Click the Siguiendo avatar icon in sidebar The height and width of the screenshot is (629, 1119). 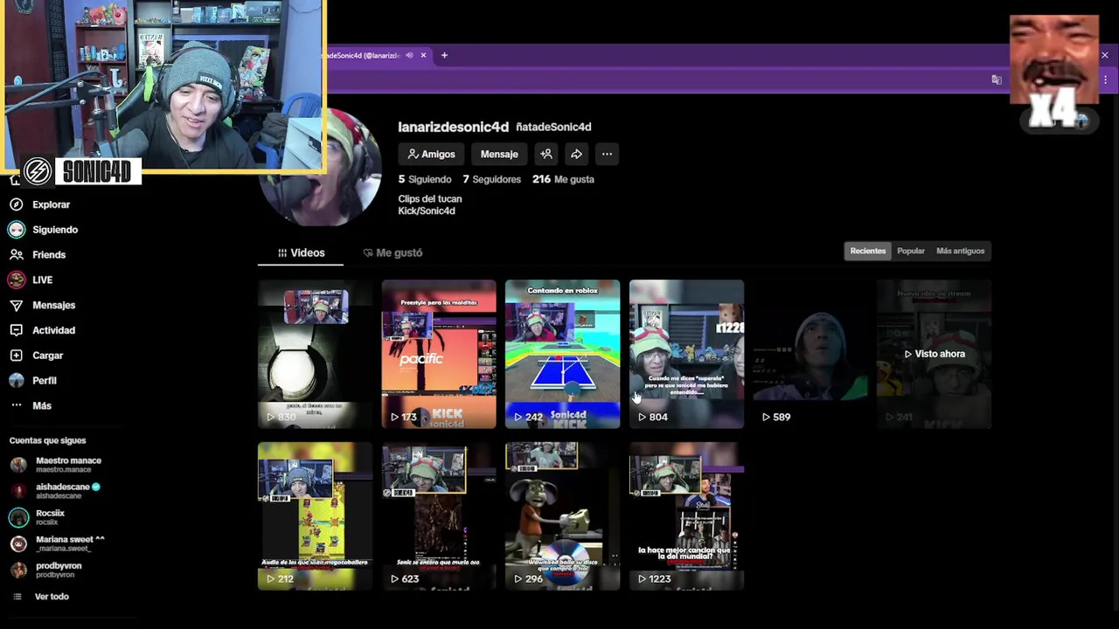16,230
